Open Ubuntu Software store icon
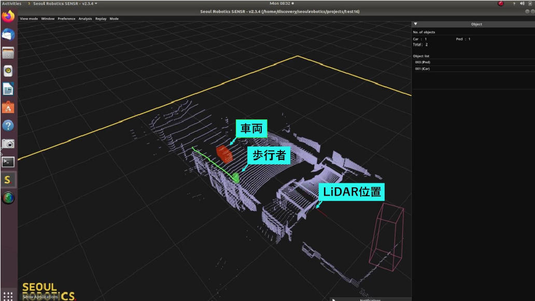This screenshot has height=301, width=535. point(8,107)
